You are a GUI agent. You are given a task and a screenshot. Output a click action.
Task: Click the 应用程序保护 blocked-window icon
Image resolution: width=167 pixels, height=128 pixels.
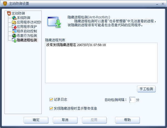[14, 27]
